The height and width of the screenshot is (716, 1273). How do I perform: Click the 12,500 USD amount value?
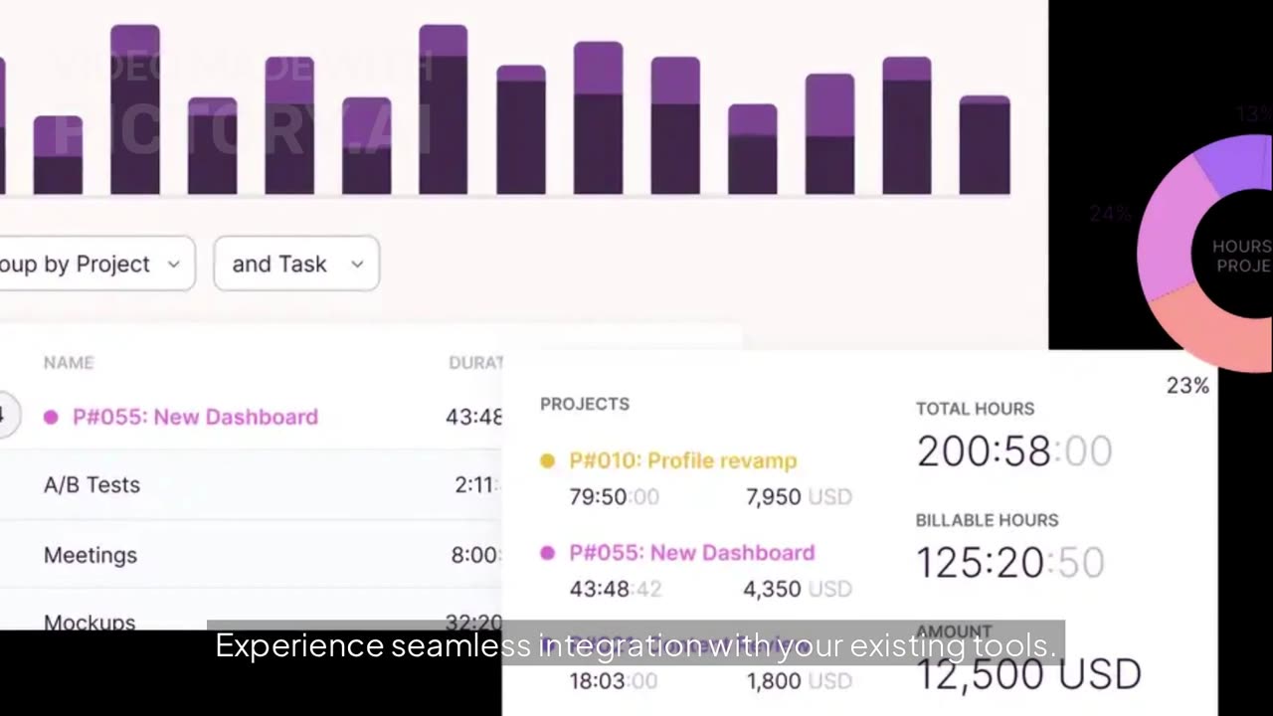1028,674
